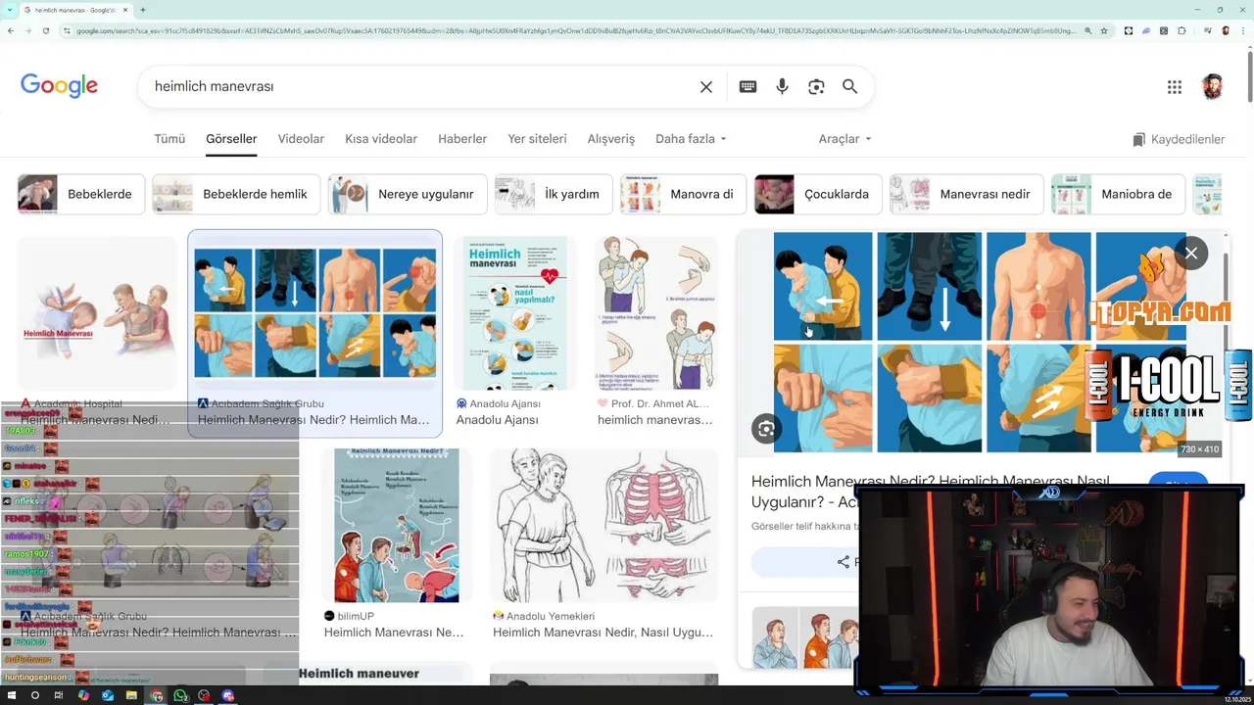
Task: Open the Yer siteleri tab
Action: click(x=537, y=139)
